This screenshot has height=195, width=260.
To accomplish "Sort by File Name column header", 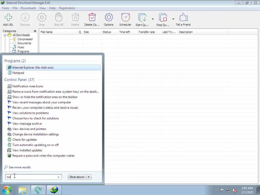I will 58,32.
